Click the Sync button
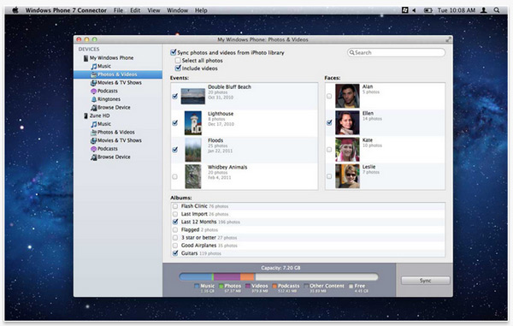This screenshot has height=326, width=513. pos(425,281)
